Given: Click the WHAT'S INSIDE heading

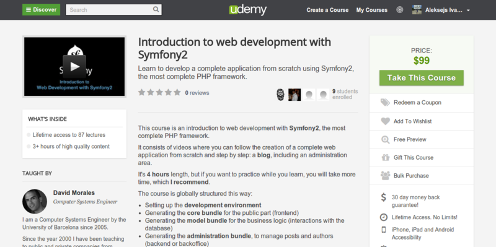Looking at the screenshot, I should 48,119.
